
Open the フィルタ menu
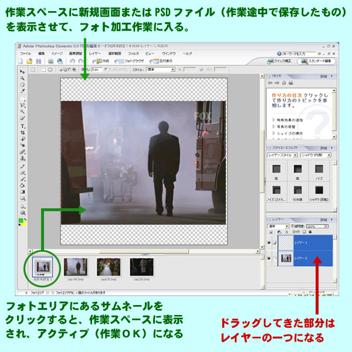134,53
